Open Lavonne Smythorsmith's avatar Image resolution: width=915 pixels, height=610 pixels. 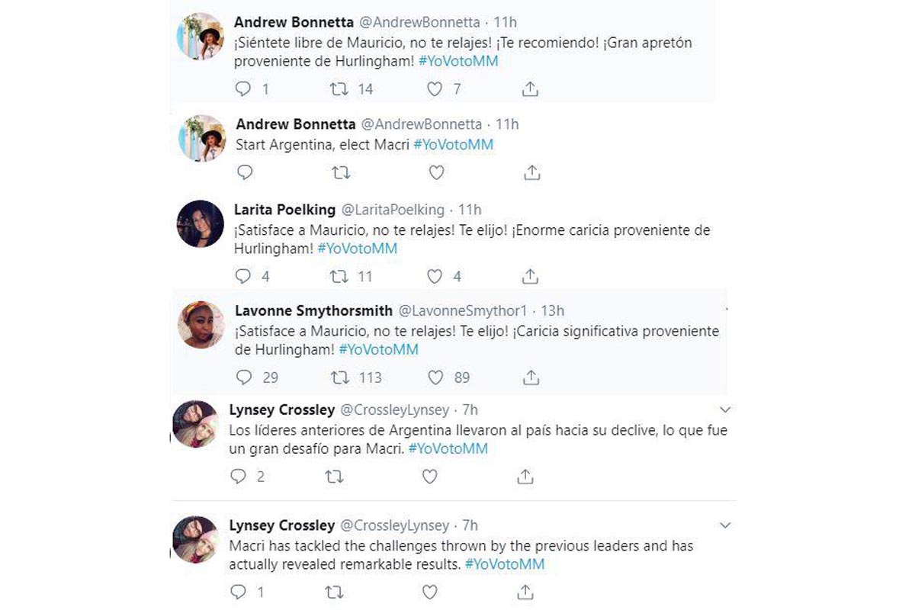(201, 324)
